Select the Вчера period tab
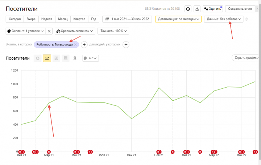Screen dimensions: 261x165 pos(31,19)
